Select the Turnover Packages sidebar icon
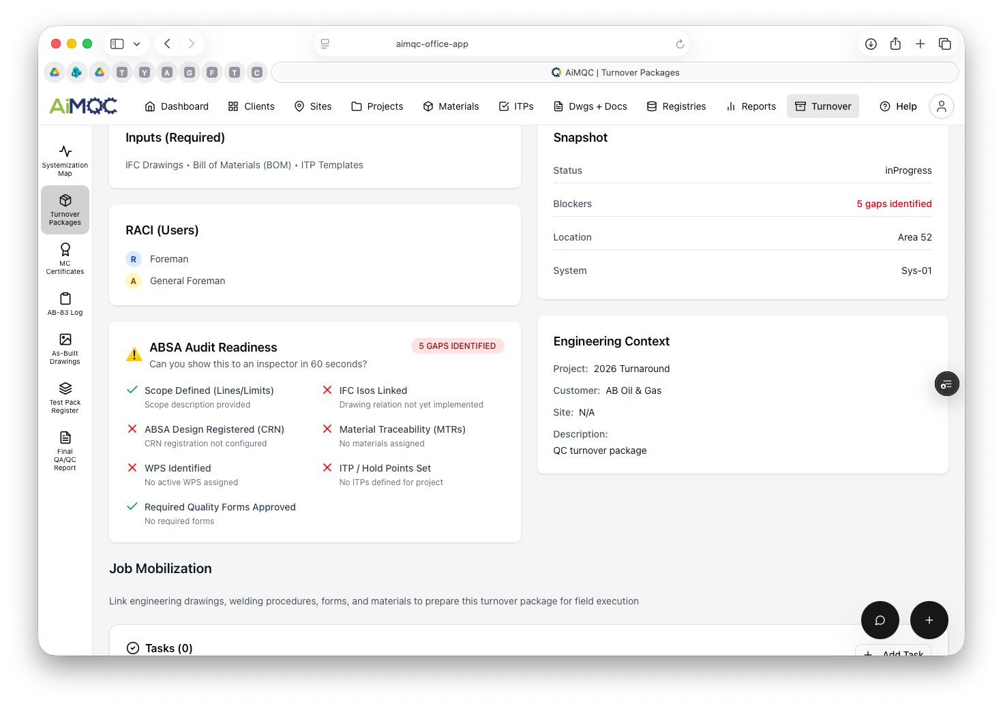The image size is (1003, 706). (x=65, y=209)
